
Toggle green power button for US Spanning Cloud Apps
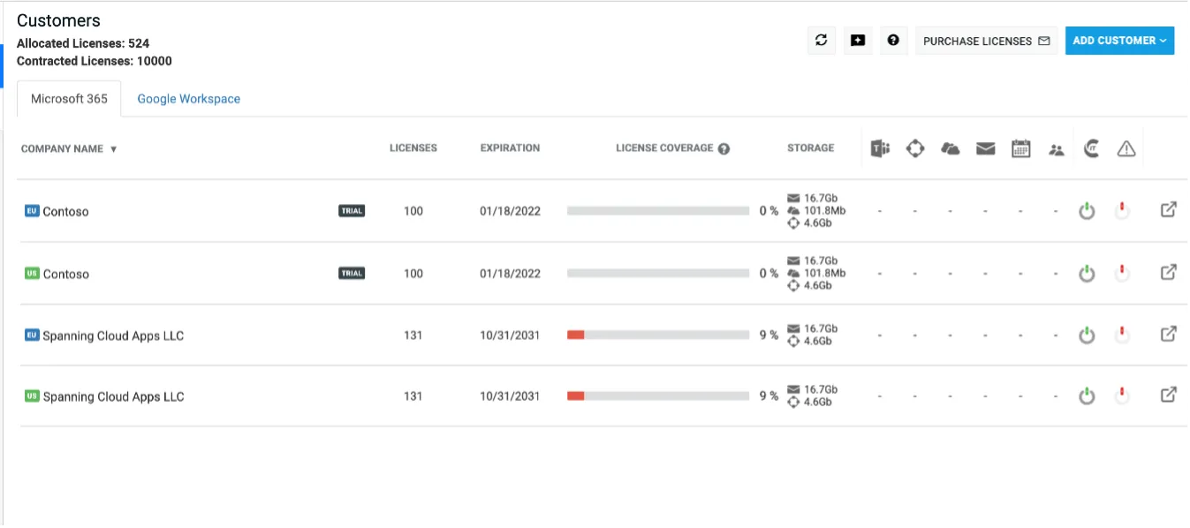(1087, 396)
